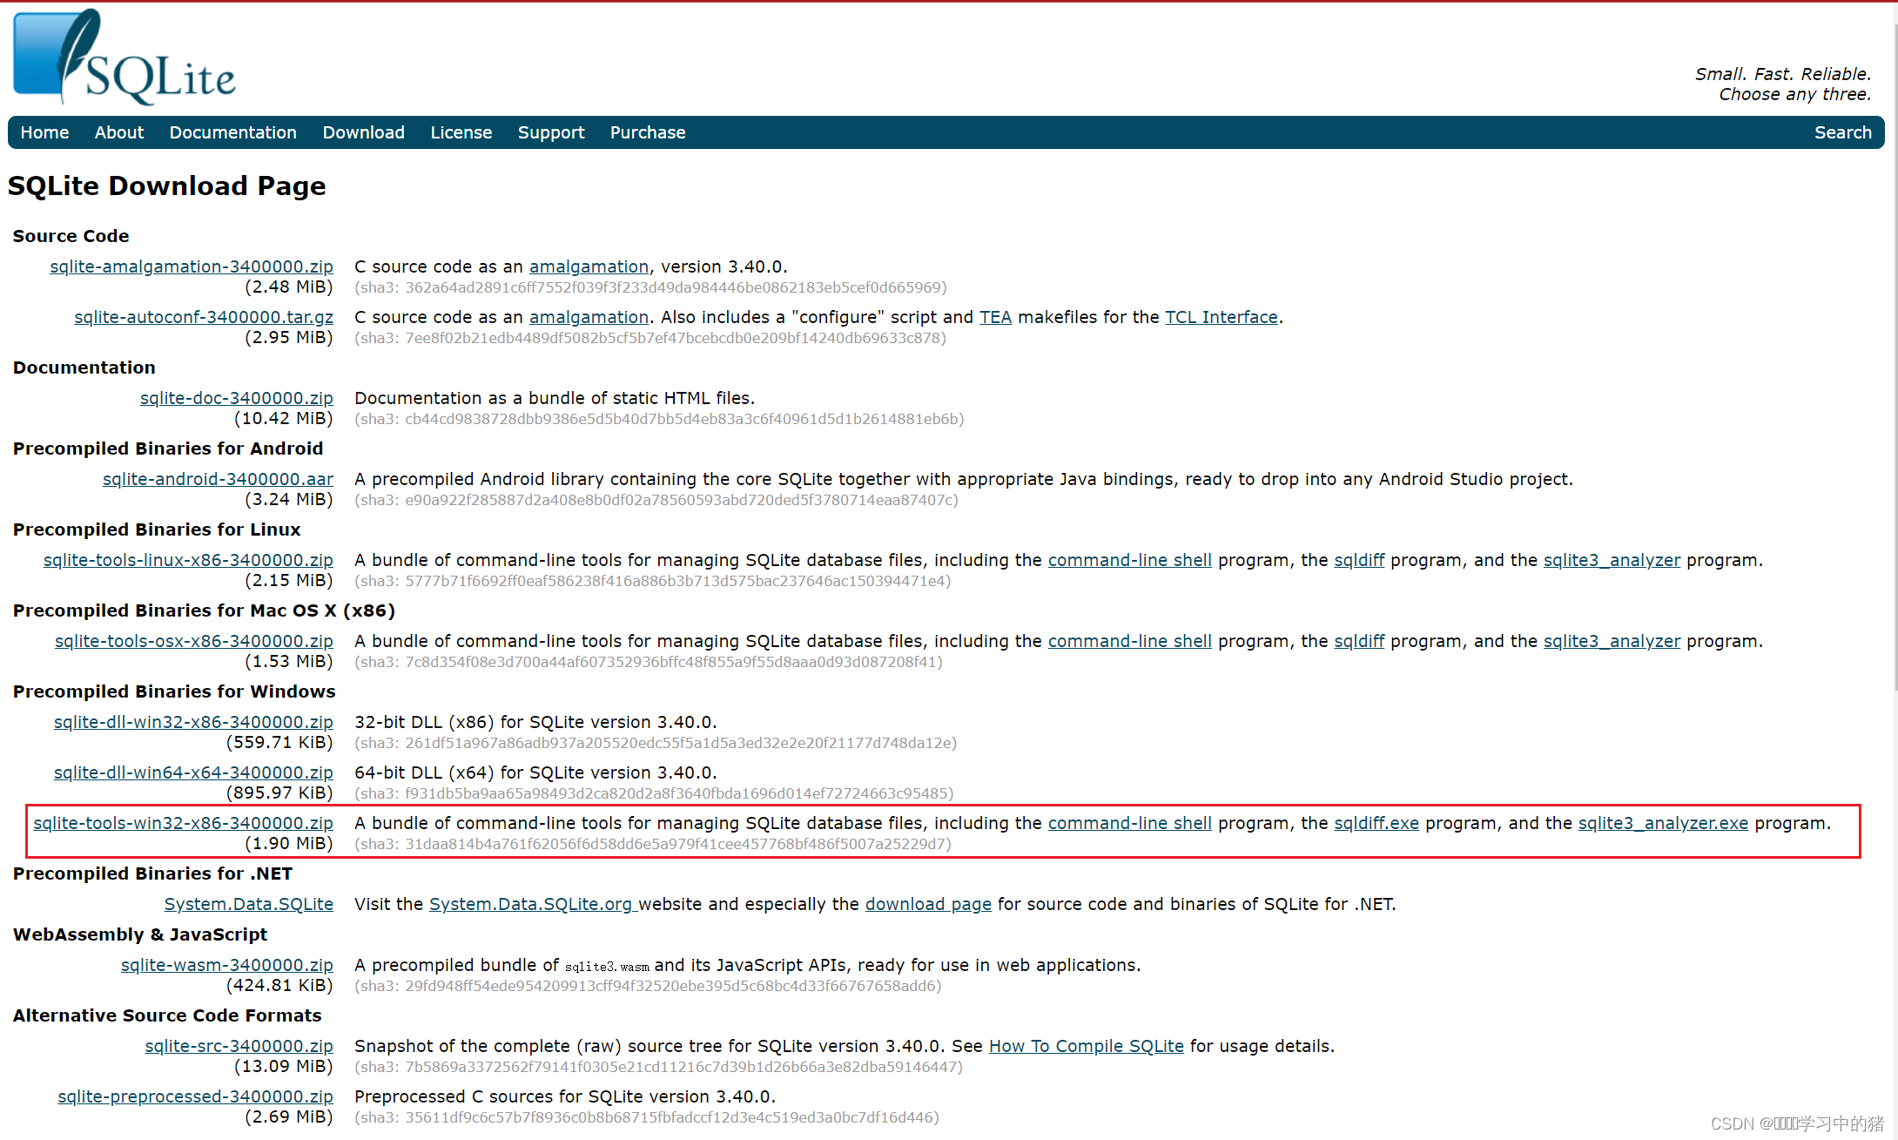Click Search in the navigation bar
This screenshot has width=1898, height=1140.
pos(1842,132)
